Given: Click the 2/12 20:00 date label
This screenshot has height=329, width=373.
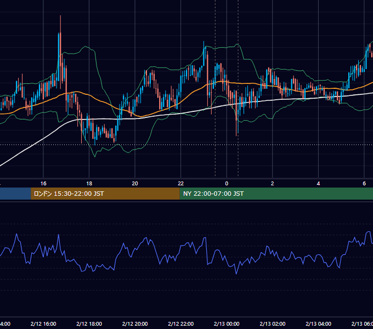Looking at the screenshot, I should point(135,324).
